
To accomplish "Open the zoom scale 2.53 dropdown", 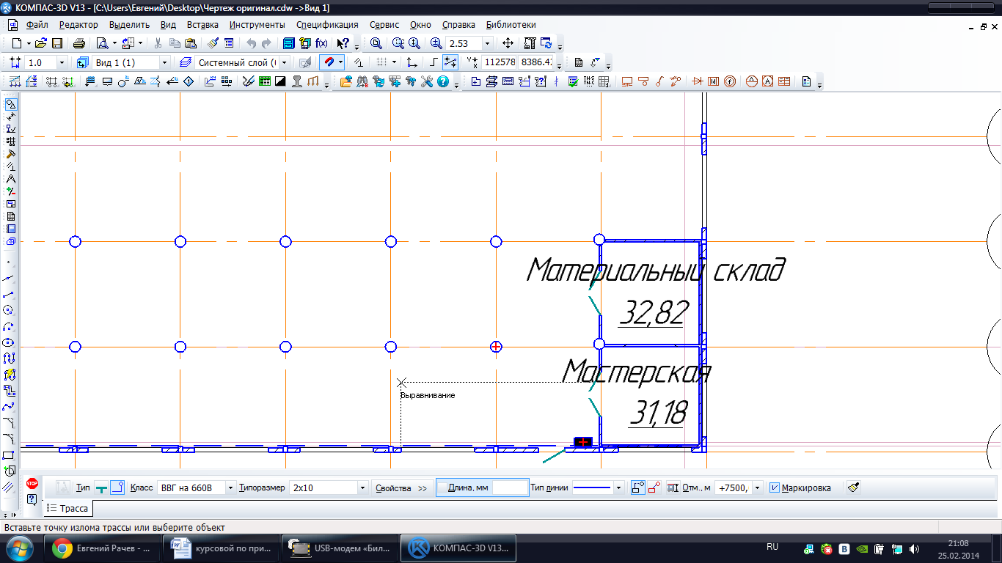I will pyautogui.click(x=487, y=43).
